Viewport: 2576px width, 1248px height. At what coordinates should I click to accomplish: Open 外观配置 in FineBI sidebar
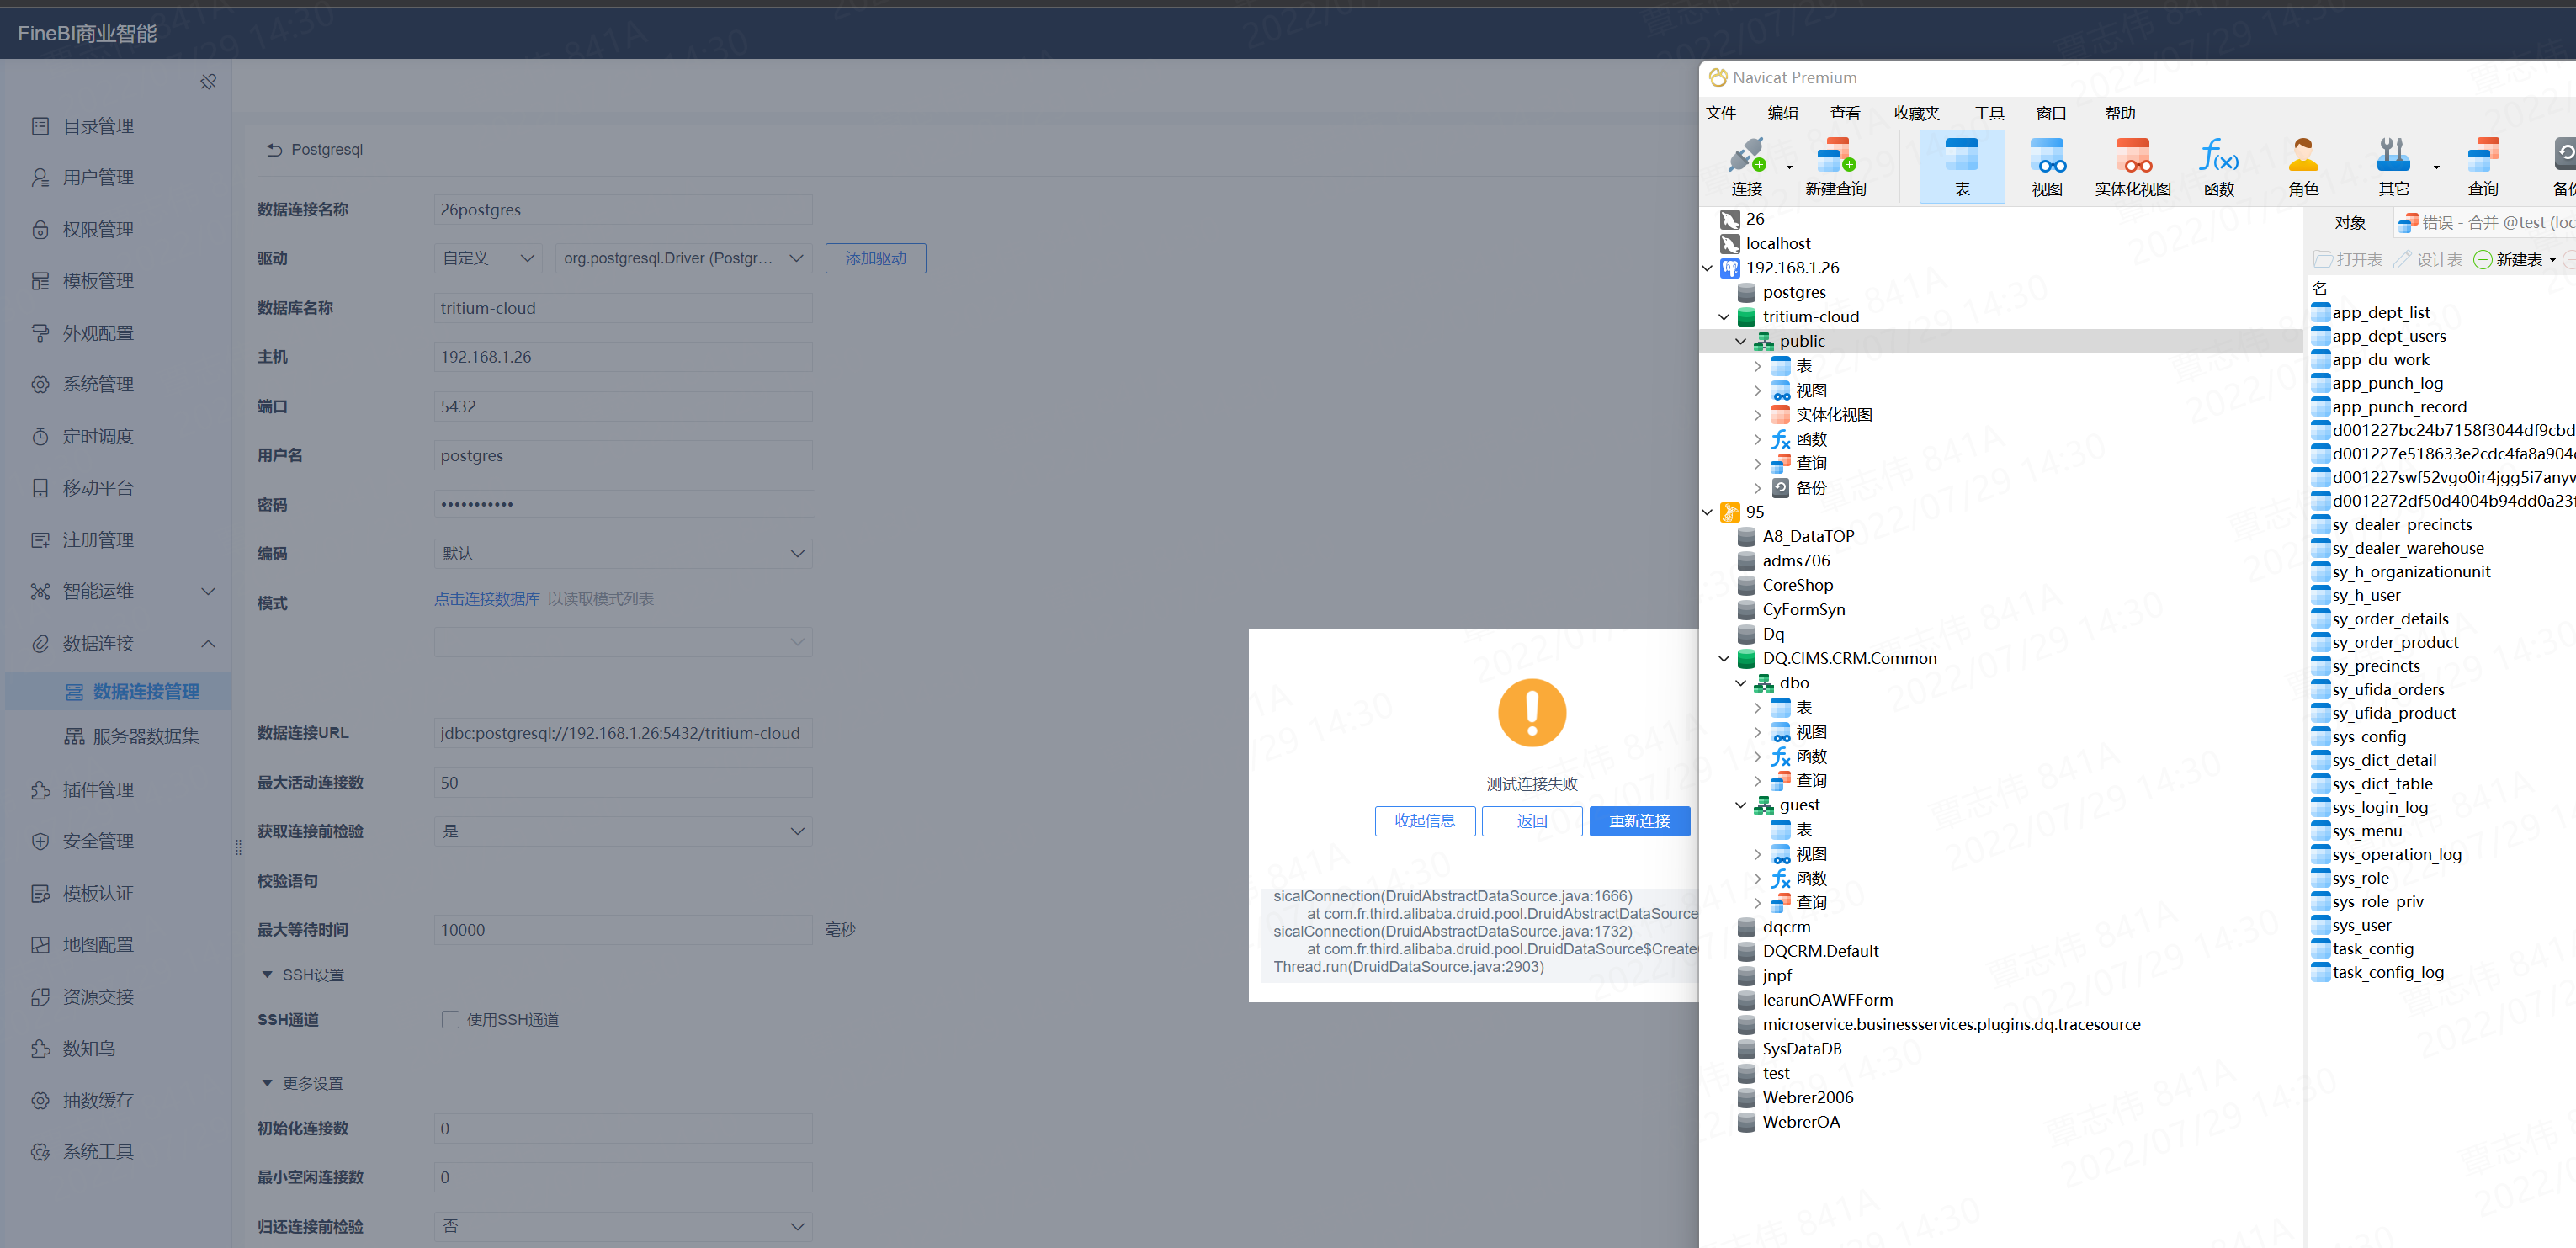(97, 333)
